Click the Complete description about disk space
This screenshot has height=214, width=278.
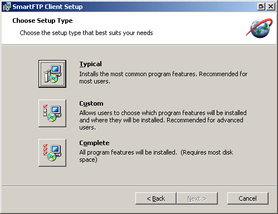156,156
